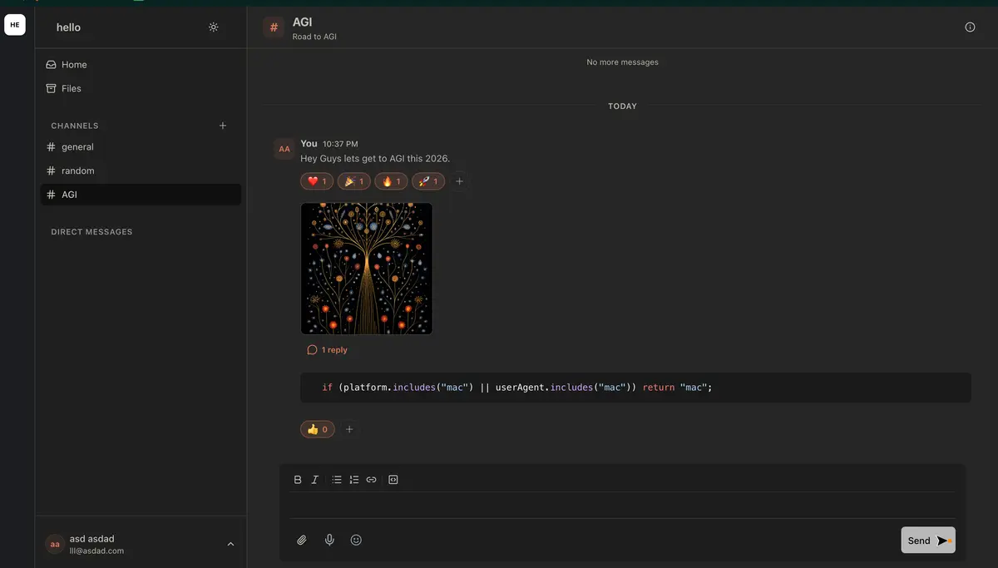Select the Home icon in the sidebar
Image resolution: width=998 pixels, height=568 pixels.
pyautogui.click(x=52, y=64)
